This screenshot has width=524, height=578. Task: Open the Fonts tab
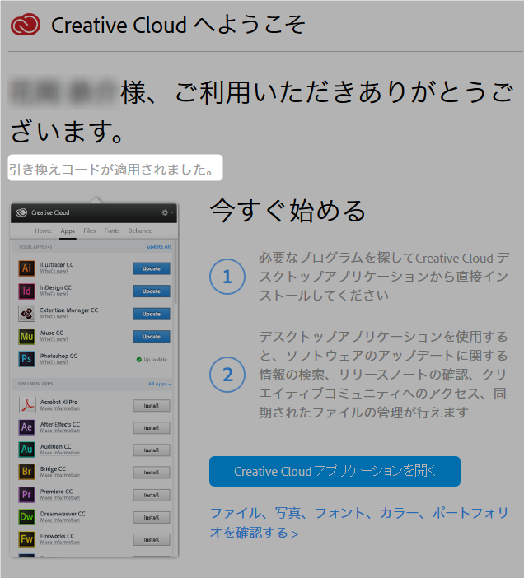[x=112, y=231]
